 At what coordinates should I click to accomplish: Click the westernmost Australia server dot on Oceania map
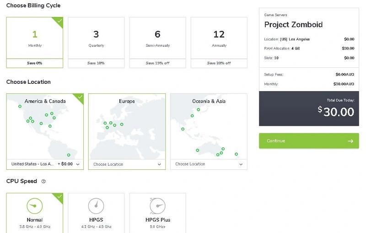(x=198, y=150)
